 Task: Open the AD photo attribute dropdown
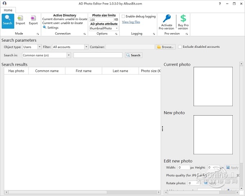click(104, 29)
